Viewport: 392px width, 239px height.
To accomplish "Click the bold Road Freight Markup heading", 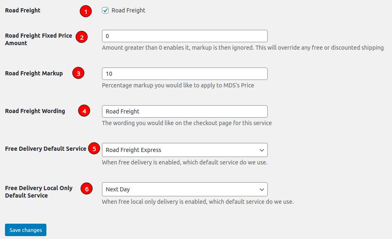I will pyautogui.click(x=34, y=73).
